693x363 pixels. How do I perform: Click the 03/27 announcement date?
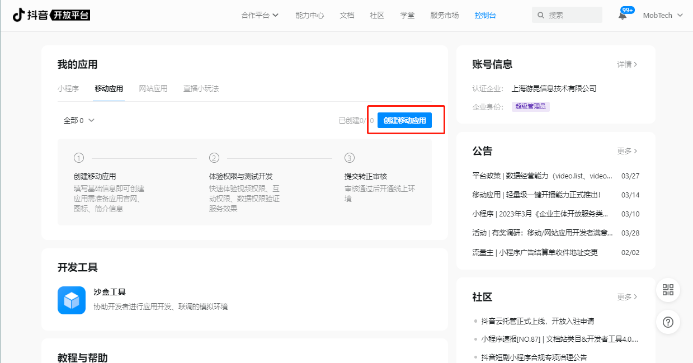click(630, 176)
